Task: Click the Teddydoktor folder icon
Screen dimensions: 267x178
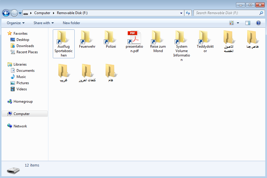Action: point(205,38)
